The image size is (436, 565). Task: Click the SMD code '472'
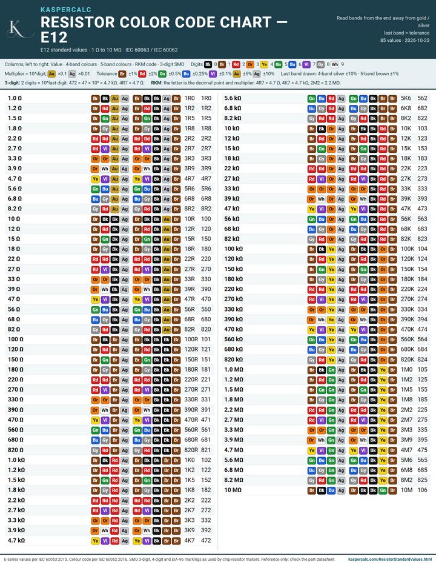(206, 541)
